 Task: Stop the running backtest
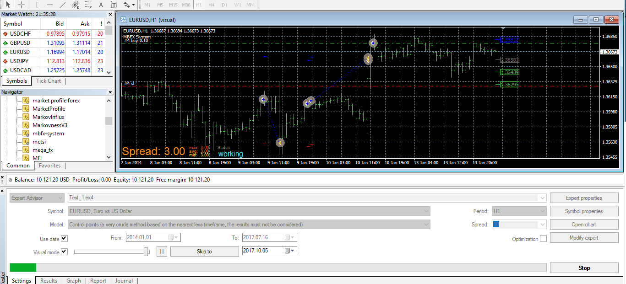click(x=584, y=268)
